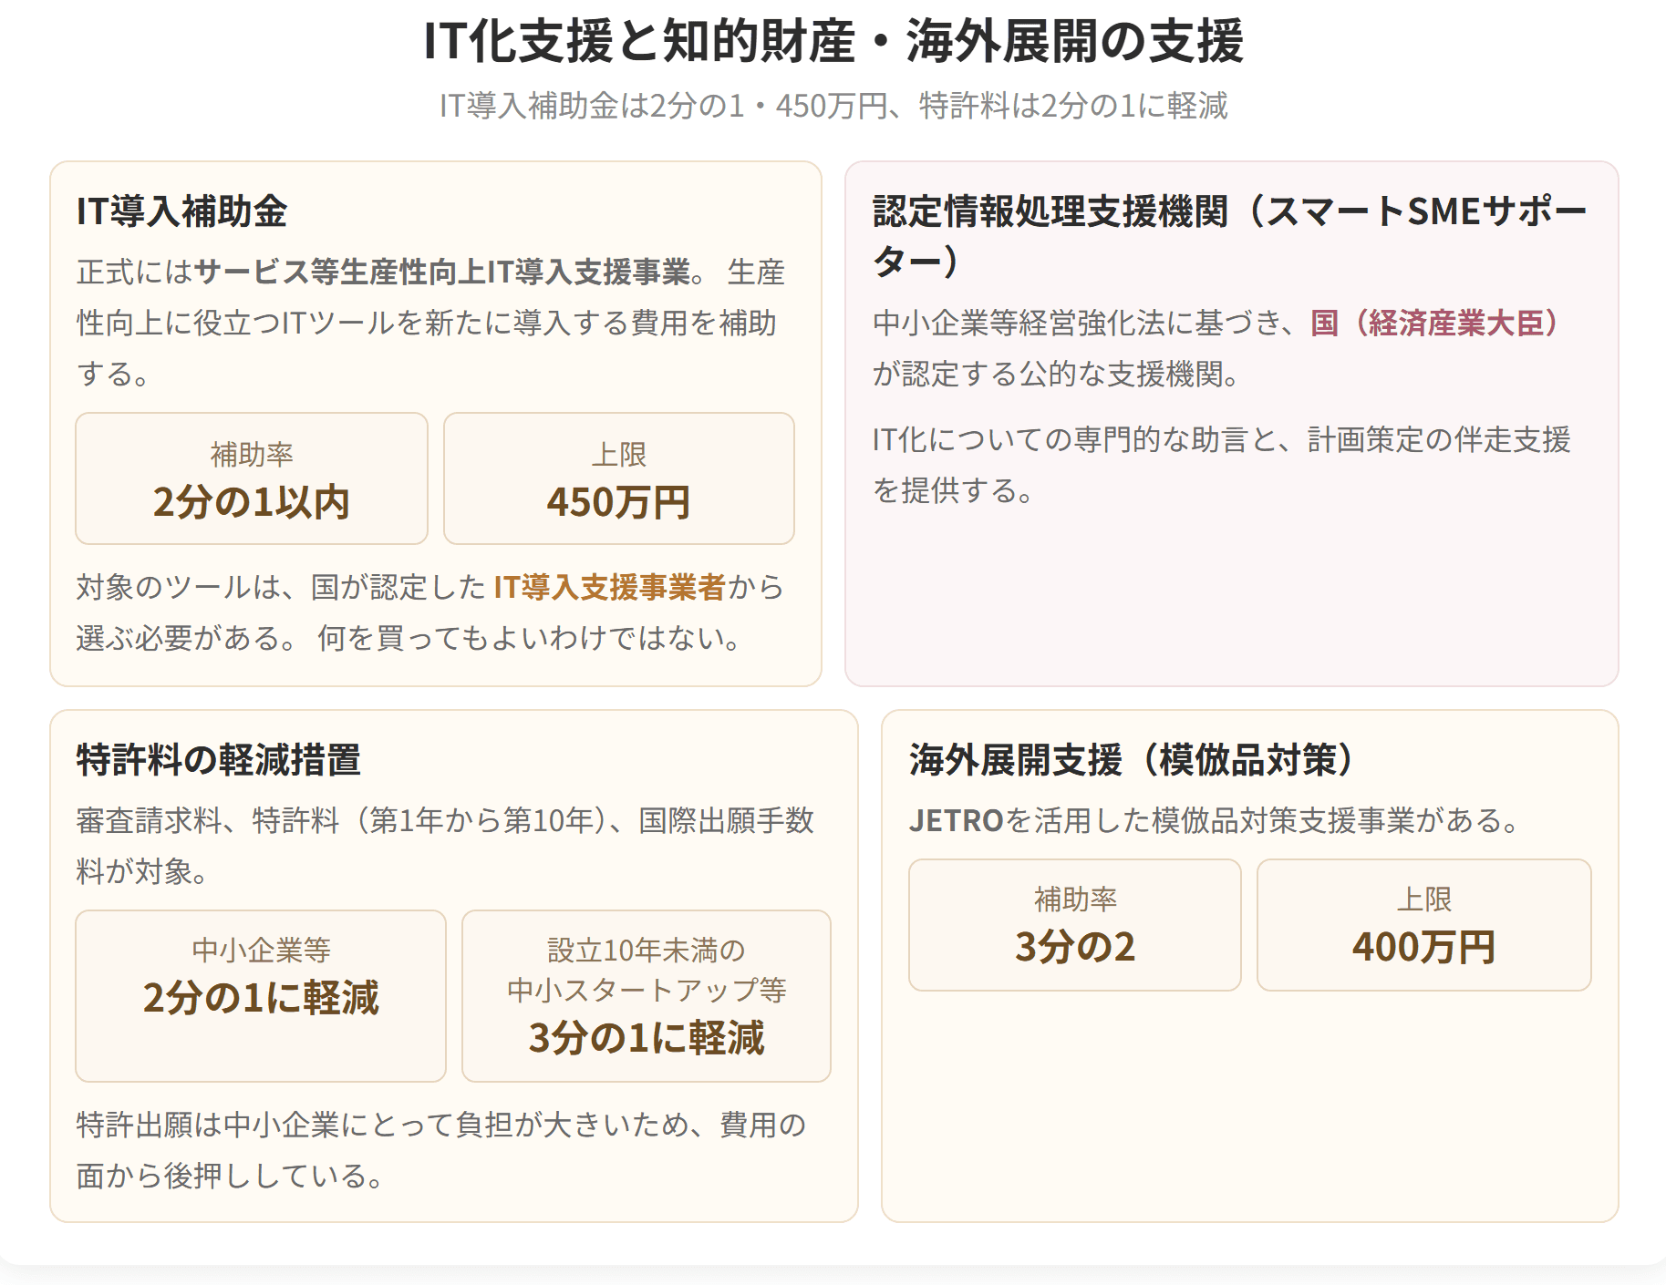Select heading 認定情報処理支援機関（スマートSMEサポーター）
Viewport: 1666px width, 1285px height.
coord(1229,236)
